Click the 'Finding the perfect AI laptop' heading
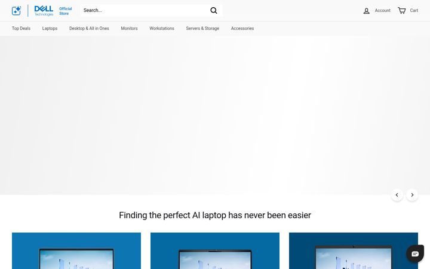Image resolution: width=430 pixels, height=269 pixels. (x=215, y=215)
